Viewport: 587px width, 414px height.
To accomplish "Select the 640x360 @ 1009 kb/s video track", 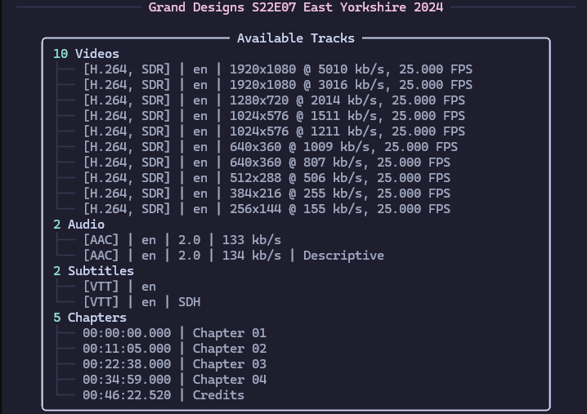I will [270, 147].
